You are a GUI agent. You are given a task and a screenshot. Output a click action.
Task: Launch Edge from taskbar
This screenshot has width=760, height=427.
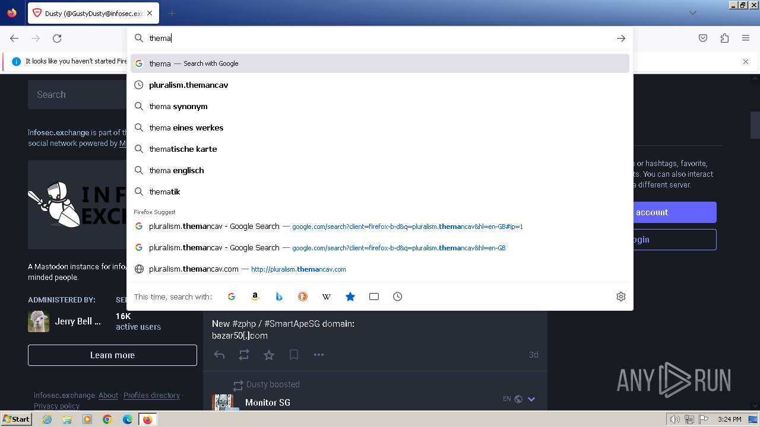[128, 419]
